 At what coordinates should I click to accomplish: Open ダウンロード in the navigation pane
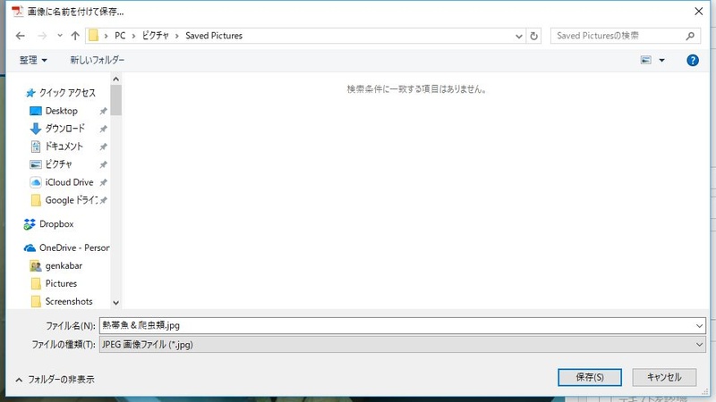[x=64, y=129]
